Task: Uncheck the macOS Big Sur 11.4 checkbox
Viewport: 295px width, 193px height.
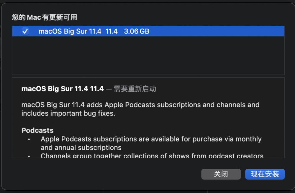Action: pos(25,31)
